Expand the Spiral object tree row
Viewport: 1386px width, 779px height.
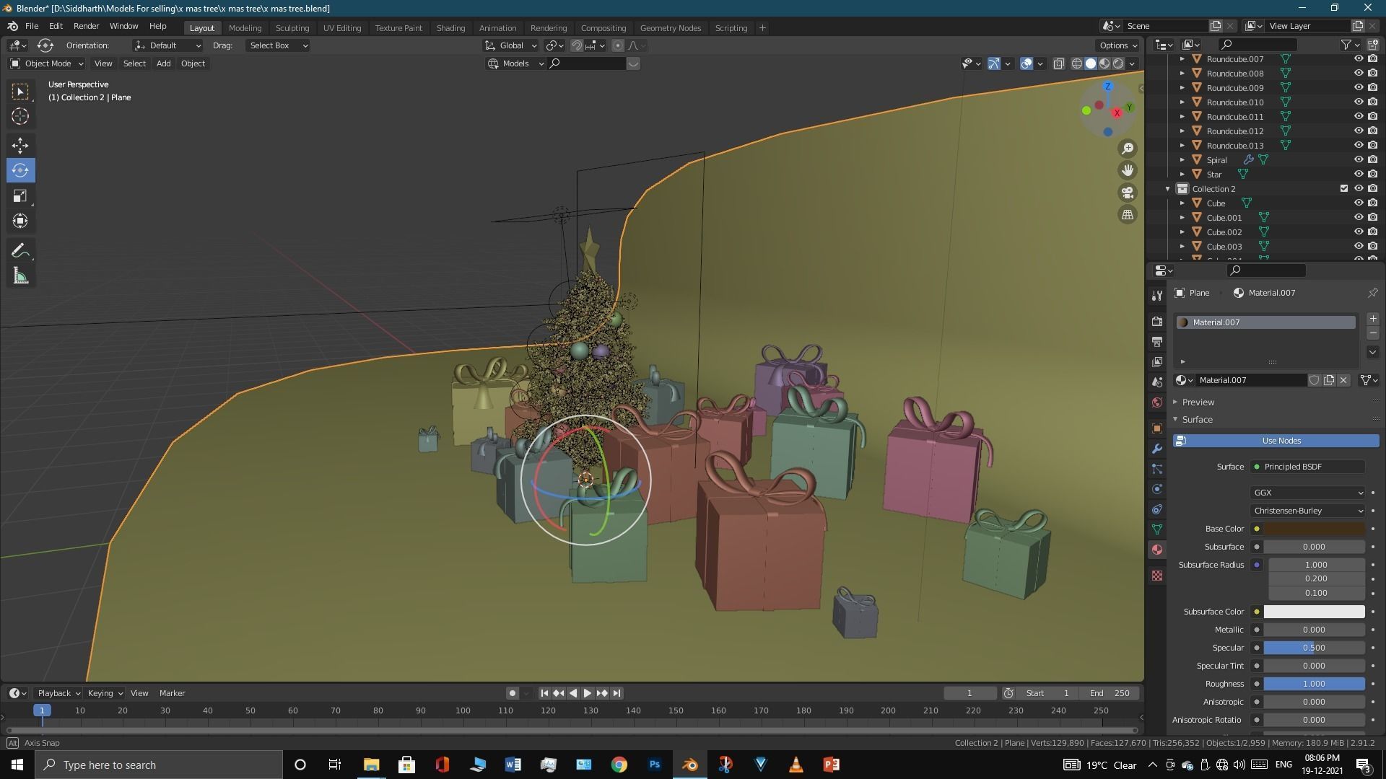[1182, 160]
